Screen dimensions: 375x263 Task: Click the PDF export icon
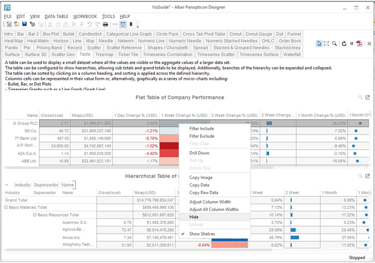coord(359,43)
